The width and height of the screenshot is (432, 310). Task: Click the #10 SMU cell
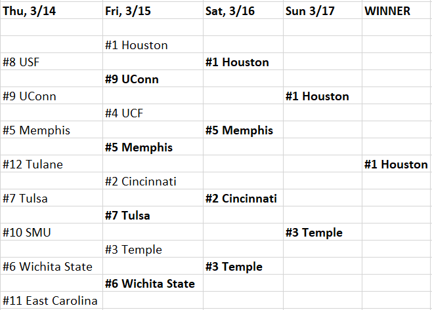51,232
